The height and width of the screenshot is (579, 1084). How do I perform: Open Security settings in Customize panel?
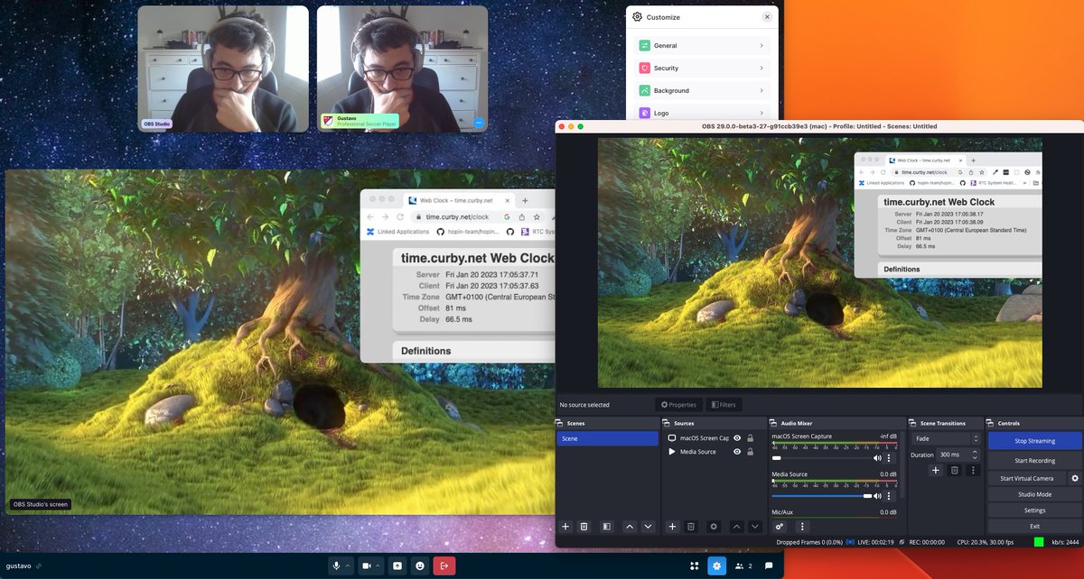702,68
